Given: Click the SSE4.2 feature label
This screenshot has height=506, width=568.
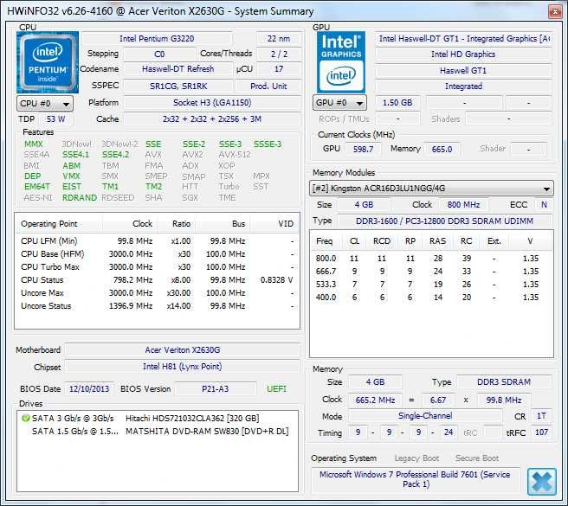Looking at the screenshot, I should point(115,155).
